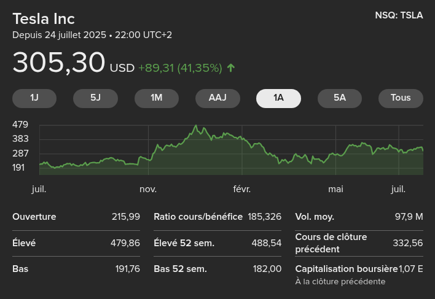Switch to the 5J range
This screenshot has width=435, height=299.
(95, 98)
